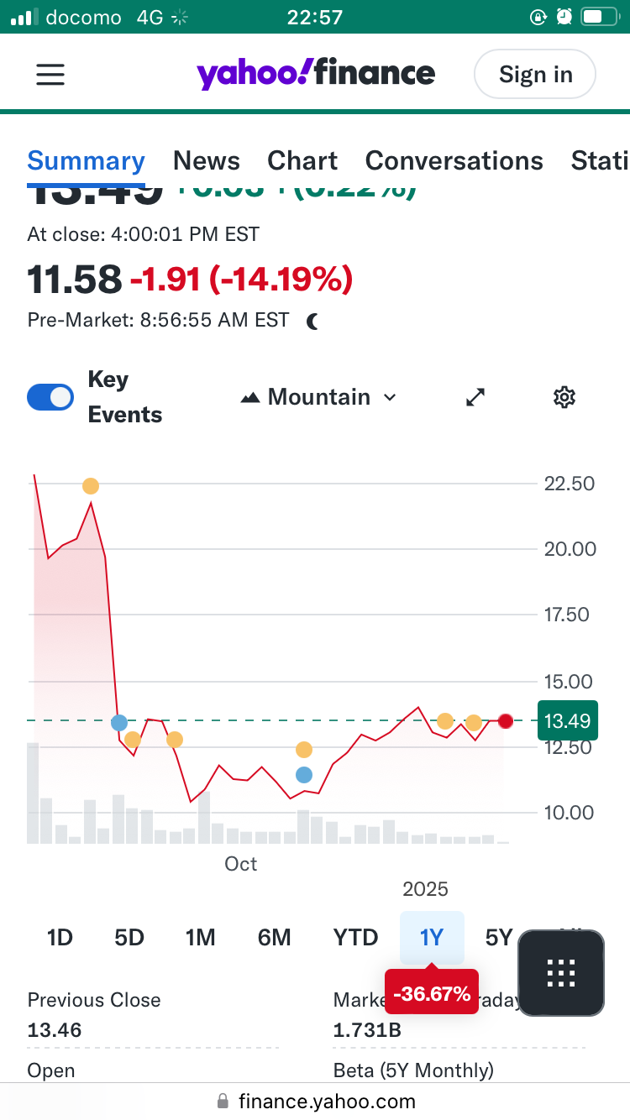
Task: Switch to the News tab
Action: click(207, 160)
